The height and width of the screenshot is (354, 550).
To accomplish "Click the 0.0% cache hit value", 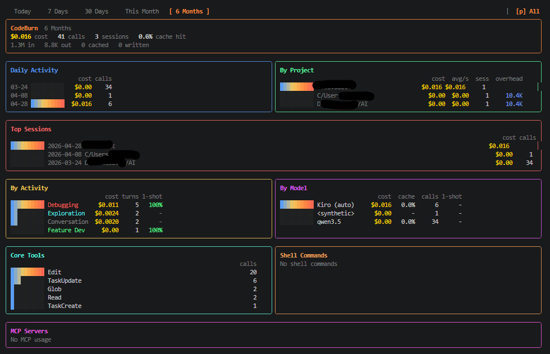I will coord(162,36).
